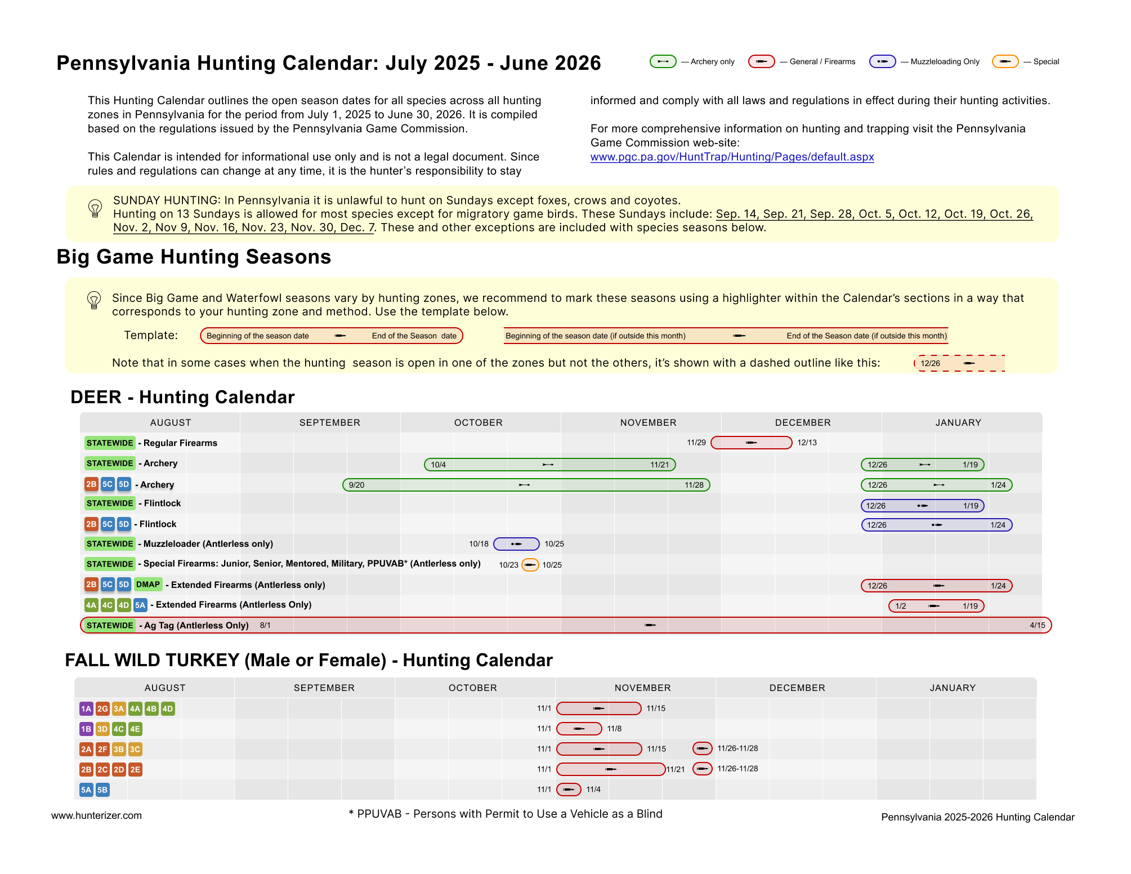Click the Regular Firearms 11/29-12/13 red bar
This screenshot has height=874, width=1131.
751,443
